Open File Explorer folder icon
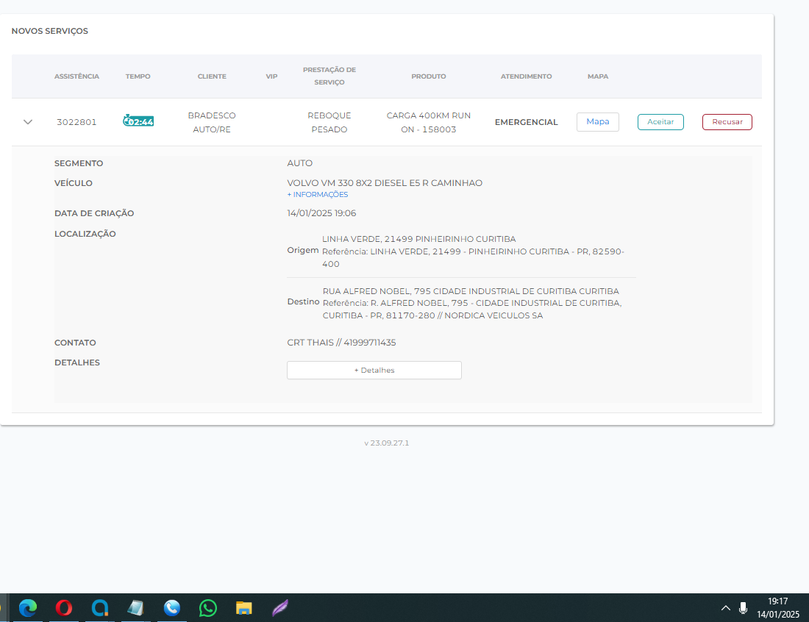Image resolution: width=809 pixels, height=622 pixels. 244,608
